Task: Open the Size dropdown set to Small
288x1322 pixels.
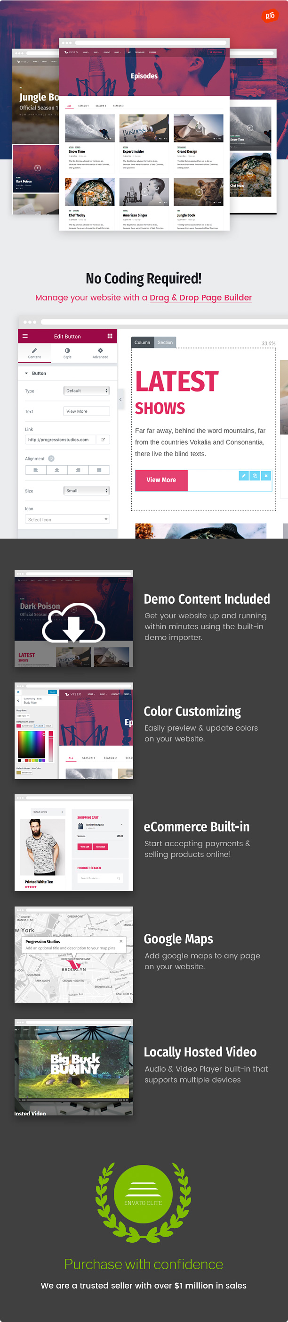Action: click(87, 491)
